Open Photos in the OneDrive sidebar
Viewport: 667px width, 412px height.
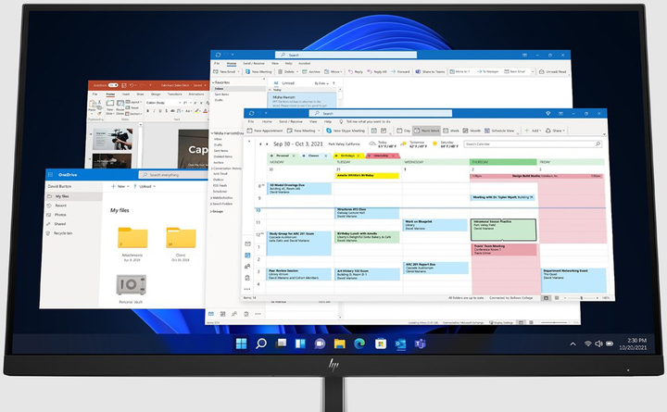coord(60,215)
